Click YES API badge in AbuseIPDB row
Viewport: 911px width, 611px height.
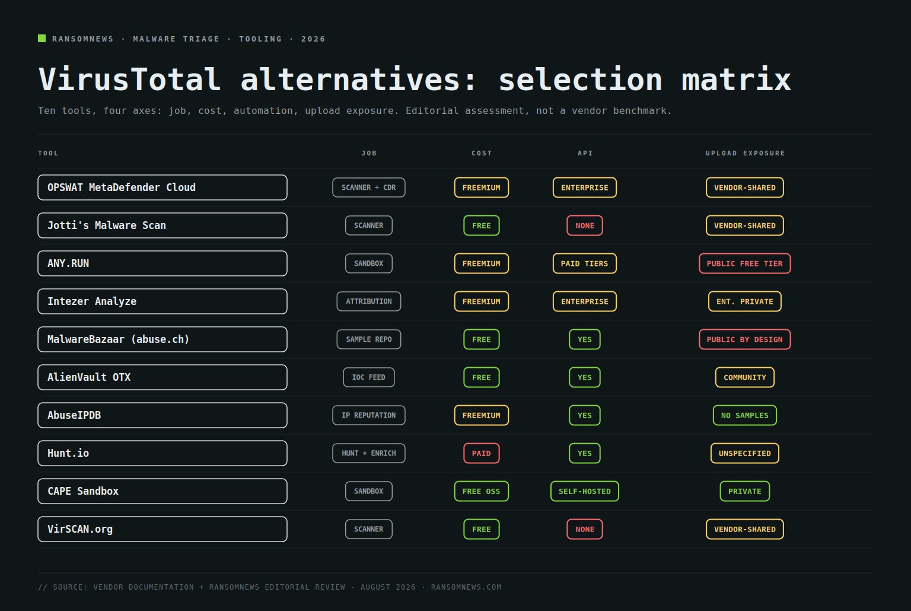click(585, 415)
